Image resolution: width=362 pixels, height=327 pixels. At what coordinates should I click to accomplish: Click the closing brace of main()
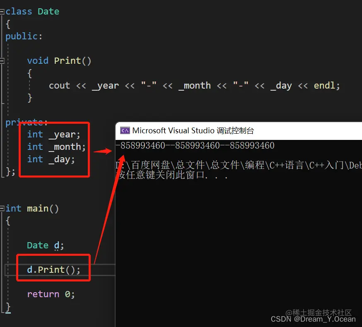8,308
